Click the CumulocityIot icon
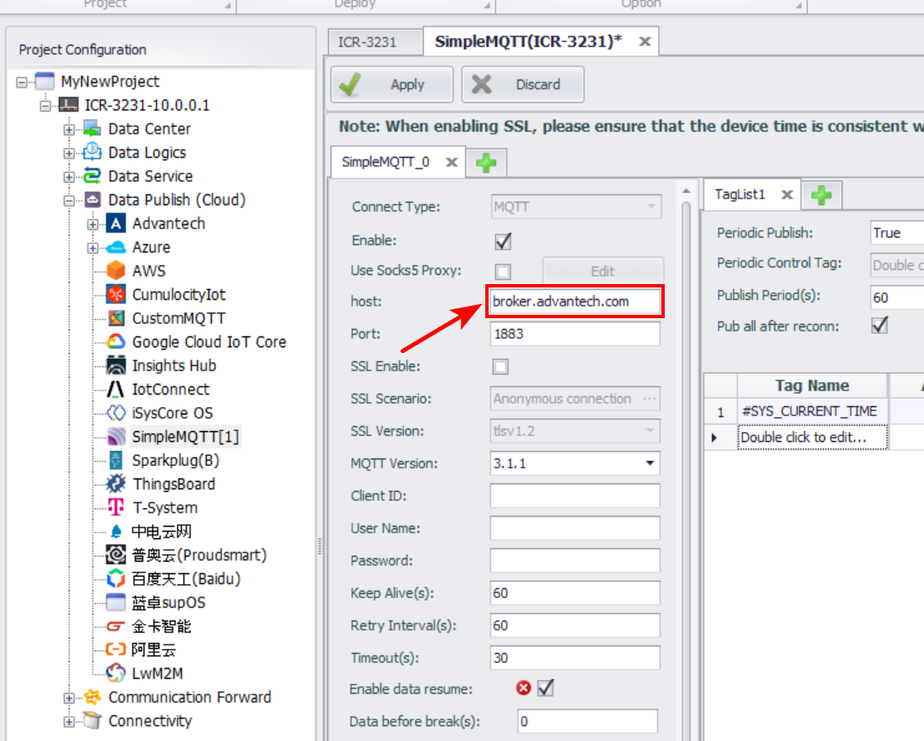This screenshot has width=924, height=741. (x=116, y=295)
